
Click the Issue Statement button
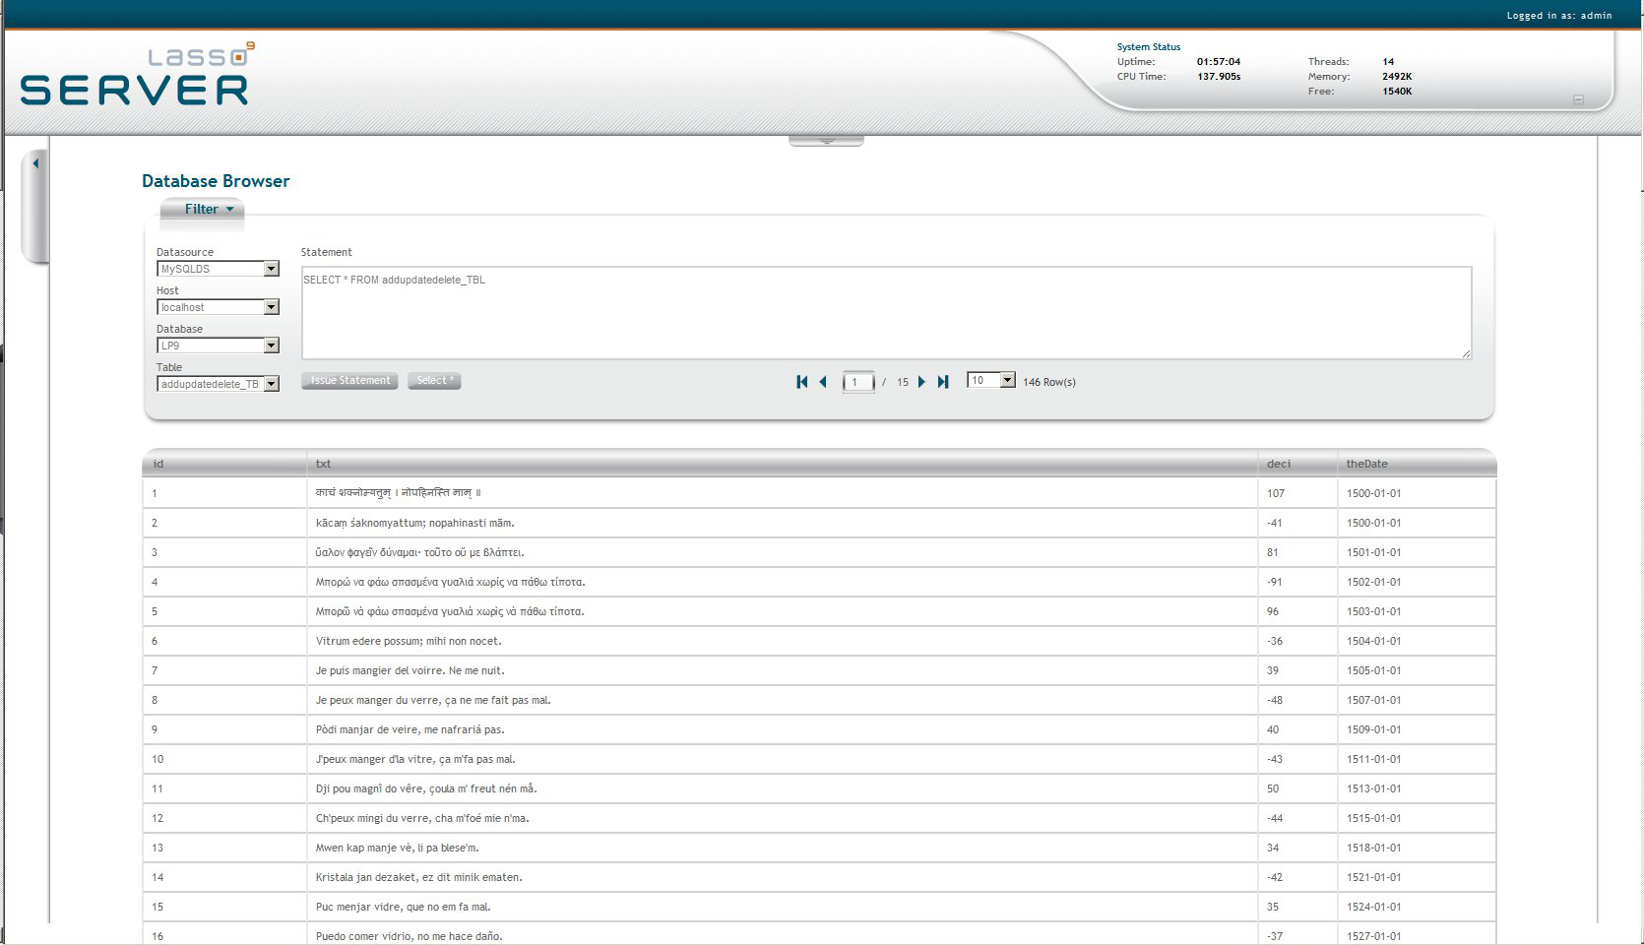349,381
